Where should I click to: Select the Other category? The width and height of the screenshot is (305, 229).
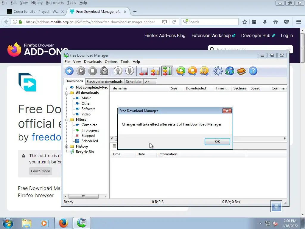pos(86,103)
